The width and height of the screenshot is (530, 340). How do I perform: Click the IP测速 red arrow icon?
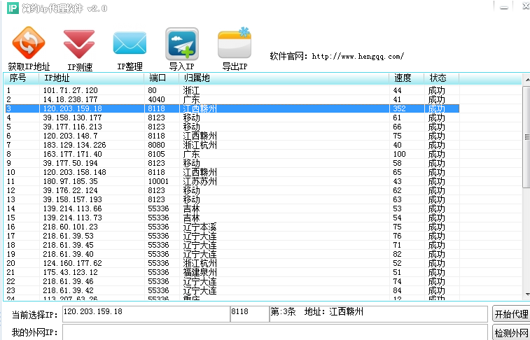click(x=79, y=44)
